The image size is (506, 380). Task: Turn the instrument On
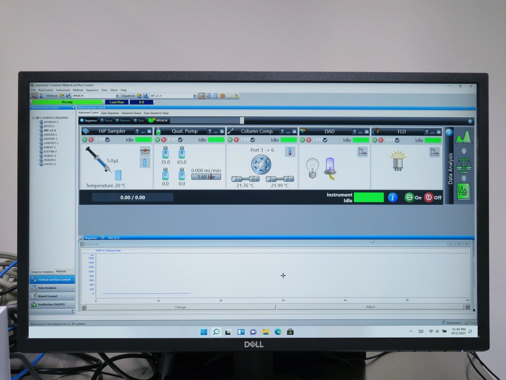point(413,198)
